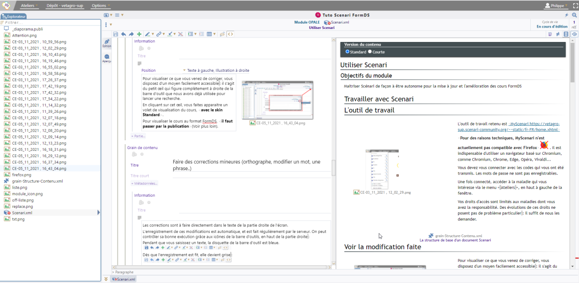Click the CE-03_11_2021 12_02_29 thumbnail in preview
Image resolution: width=579 pixels, height=283 pixels.
pos(383,169)
